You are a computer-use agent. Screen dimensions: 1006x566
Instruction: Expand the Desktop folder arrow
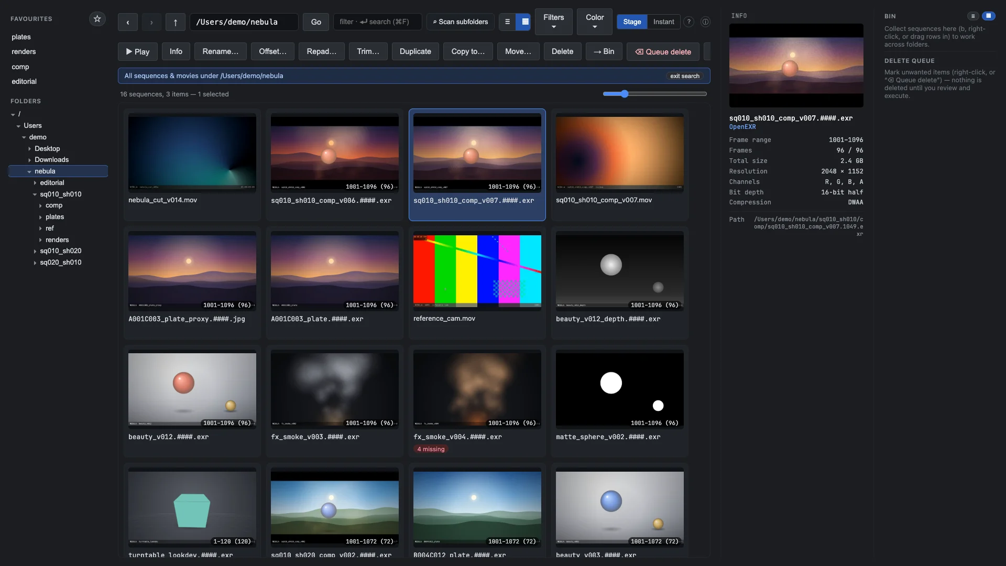tap(29, 149)
